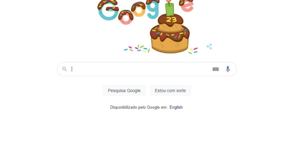This screenshot has width=306, height=159.
Task: Click the magnifying glass in search box
Action: pos(65,69)
